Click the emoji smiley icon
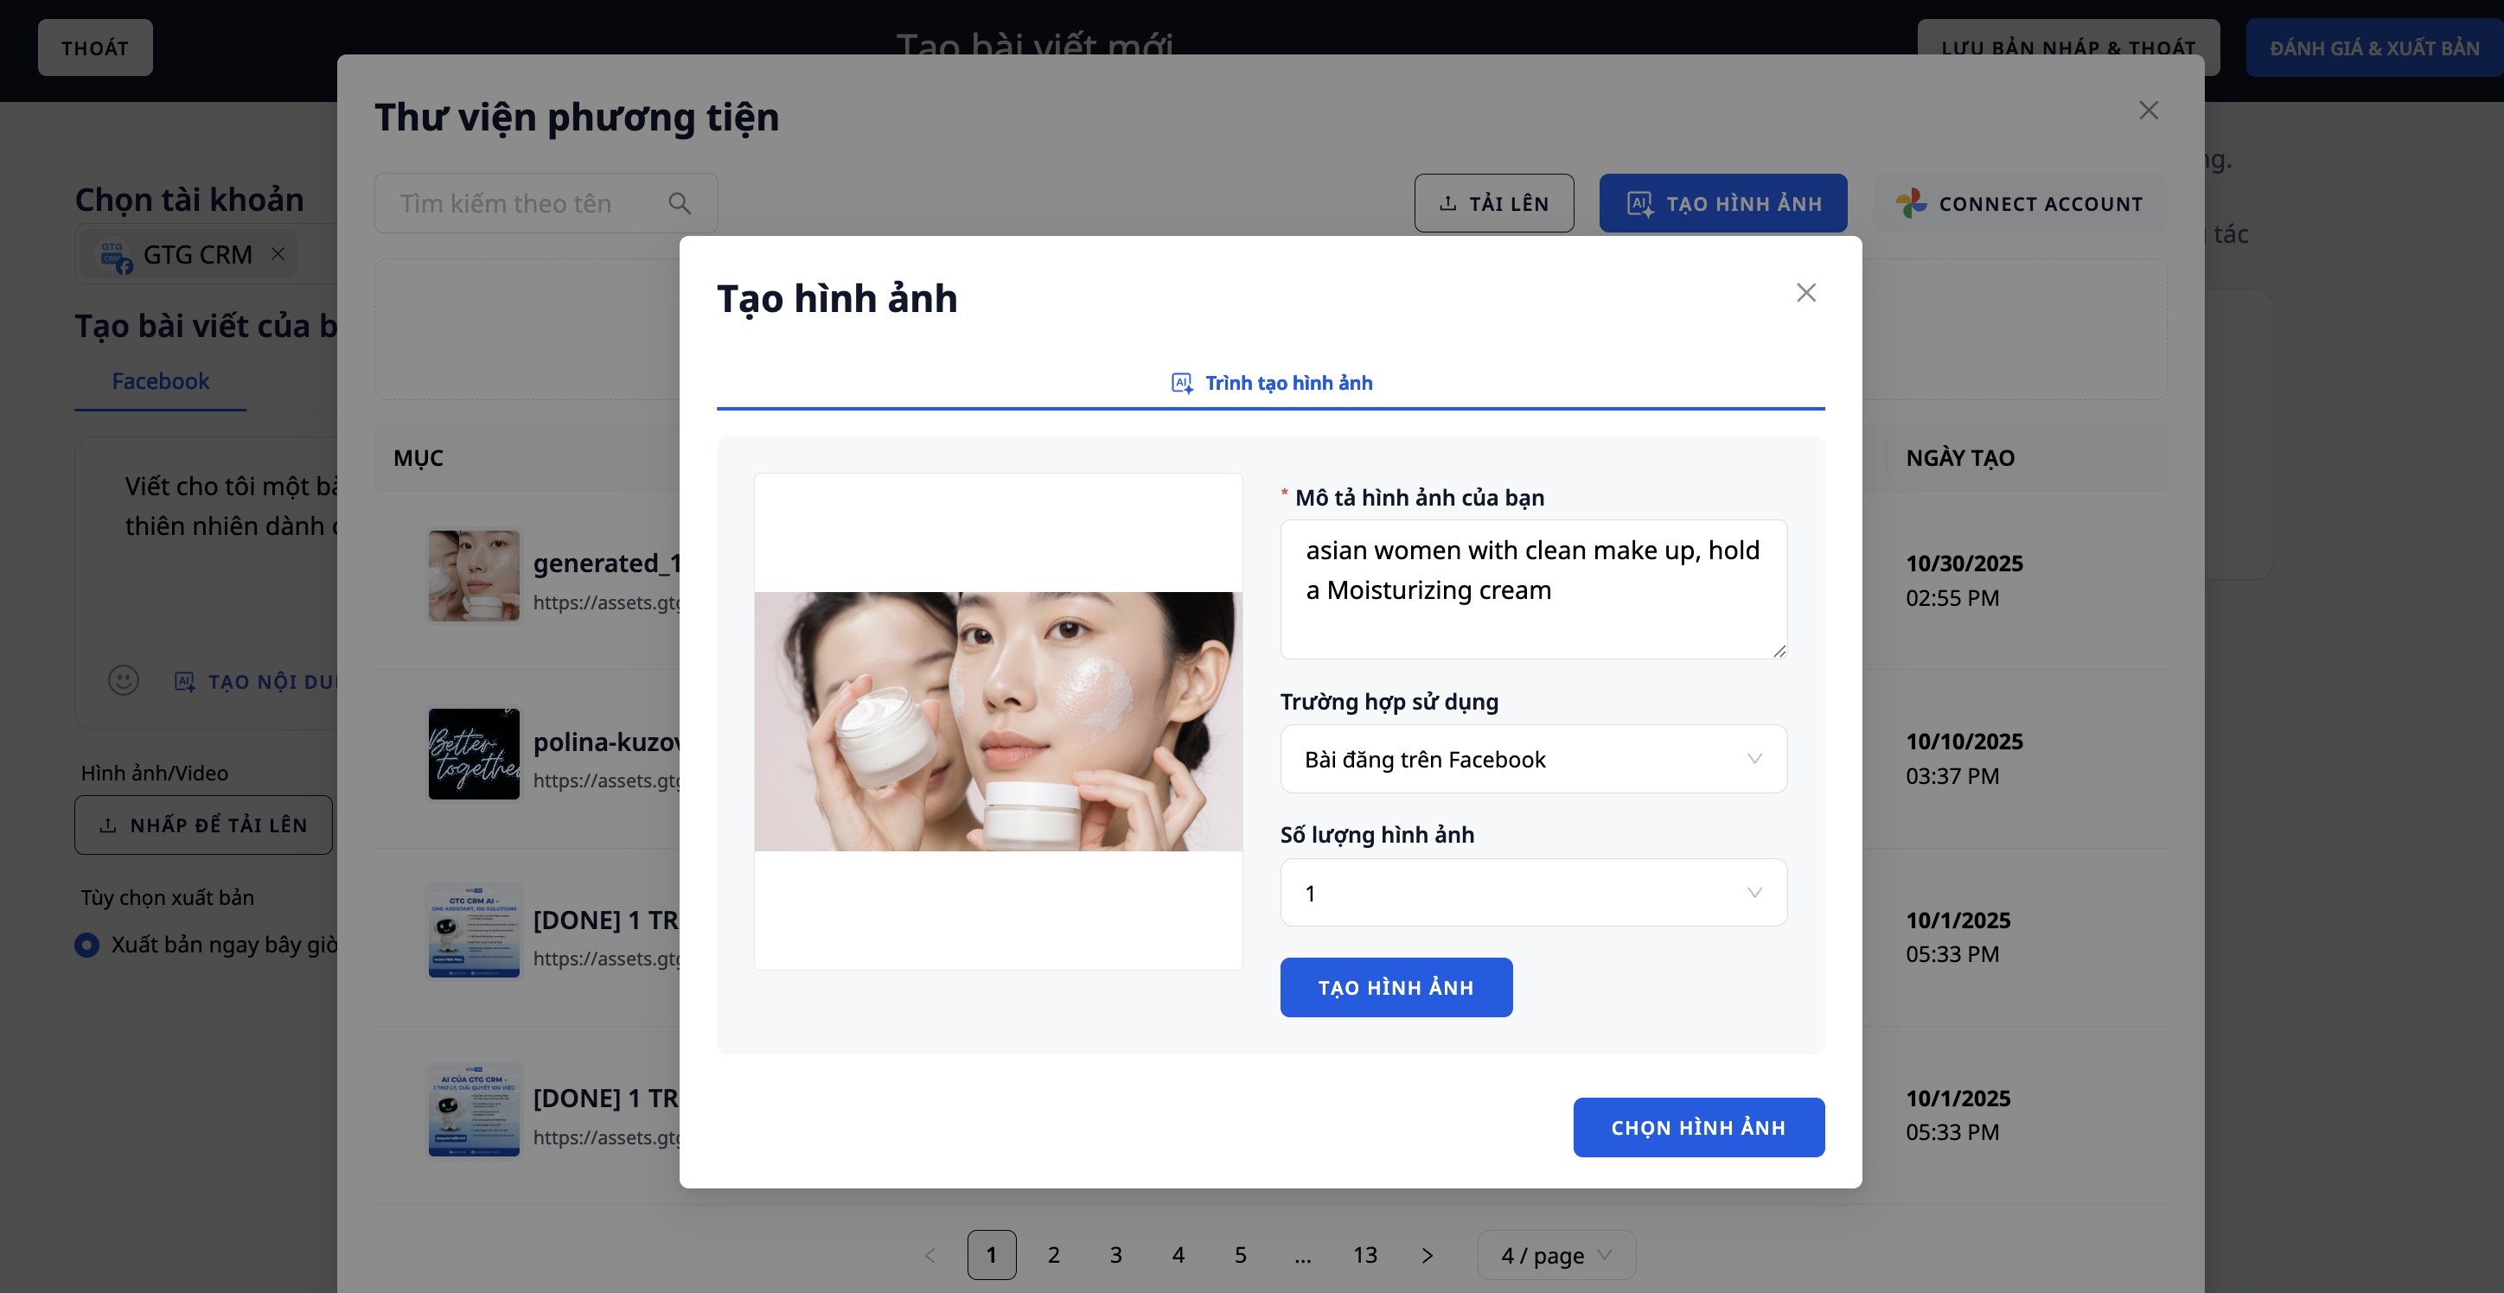2504x1293 pixels. [x=124, y=680]
